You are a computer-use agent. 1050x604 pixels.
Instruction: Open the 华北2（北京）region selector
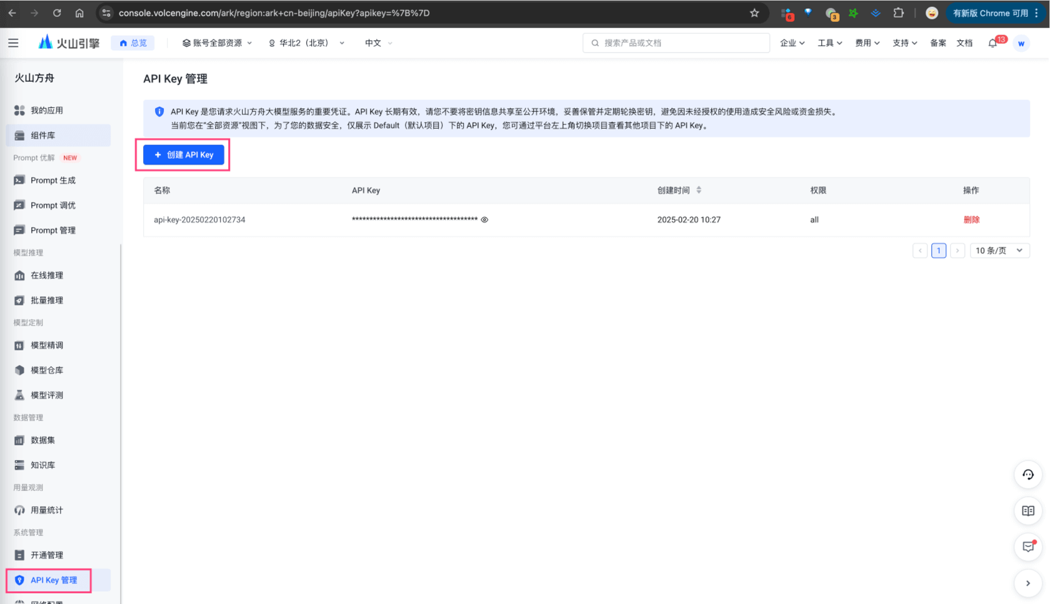pos(306,43)
